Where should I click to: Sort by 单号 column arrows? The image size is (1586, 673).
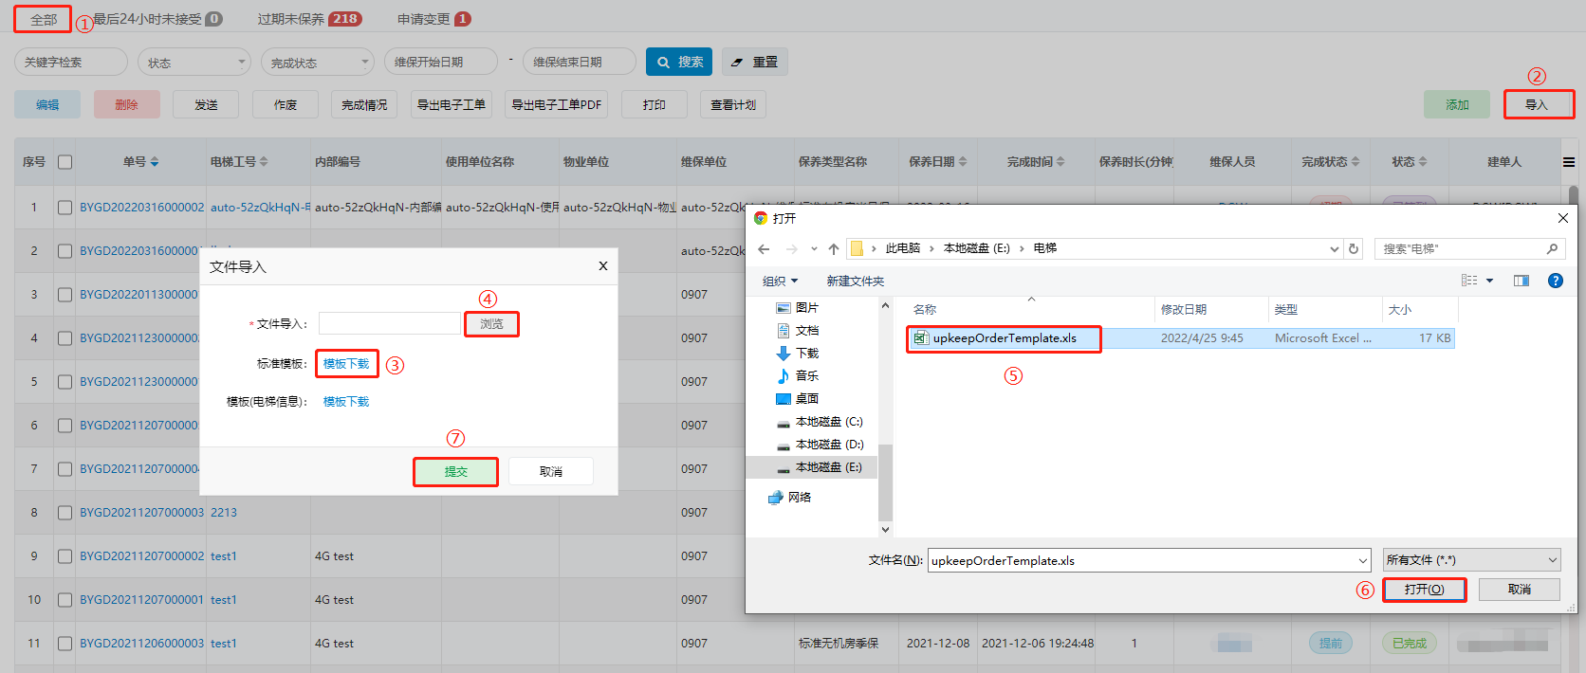click(155, 162)
